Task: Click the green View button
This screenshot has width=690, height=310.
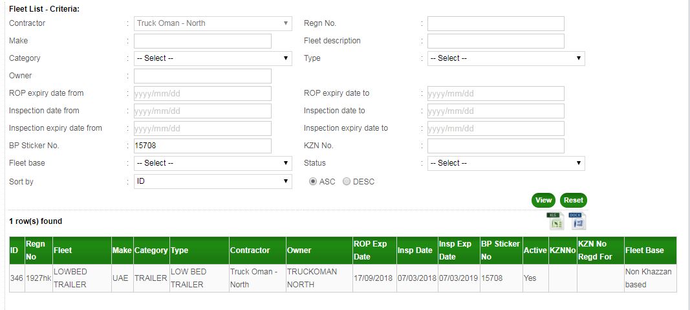Action: pyautogui.click(x=543, y=201)
